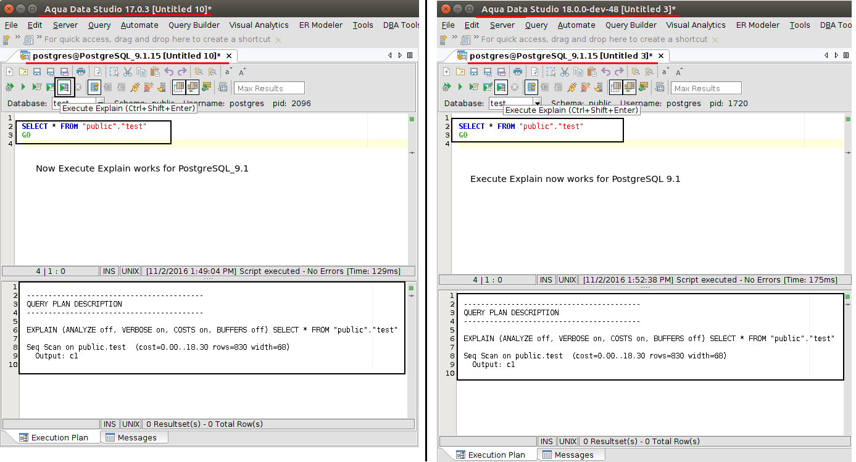
Task: Close the [Untitled 10] query tab
Action: pyautogui.click(x=229, y=56)
